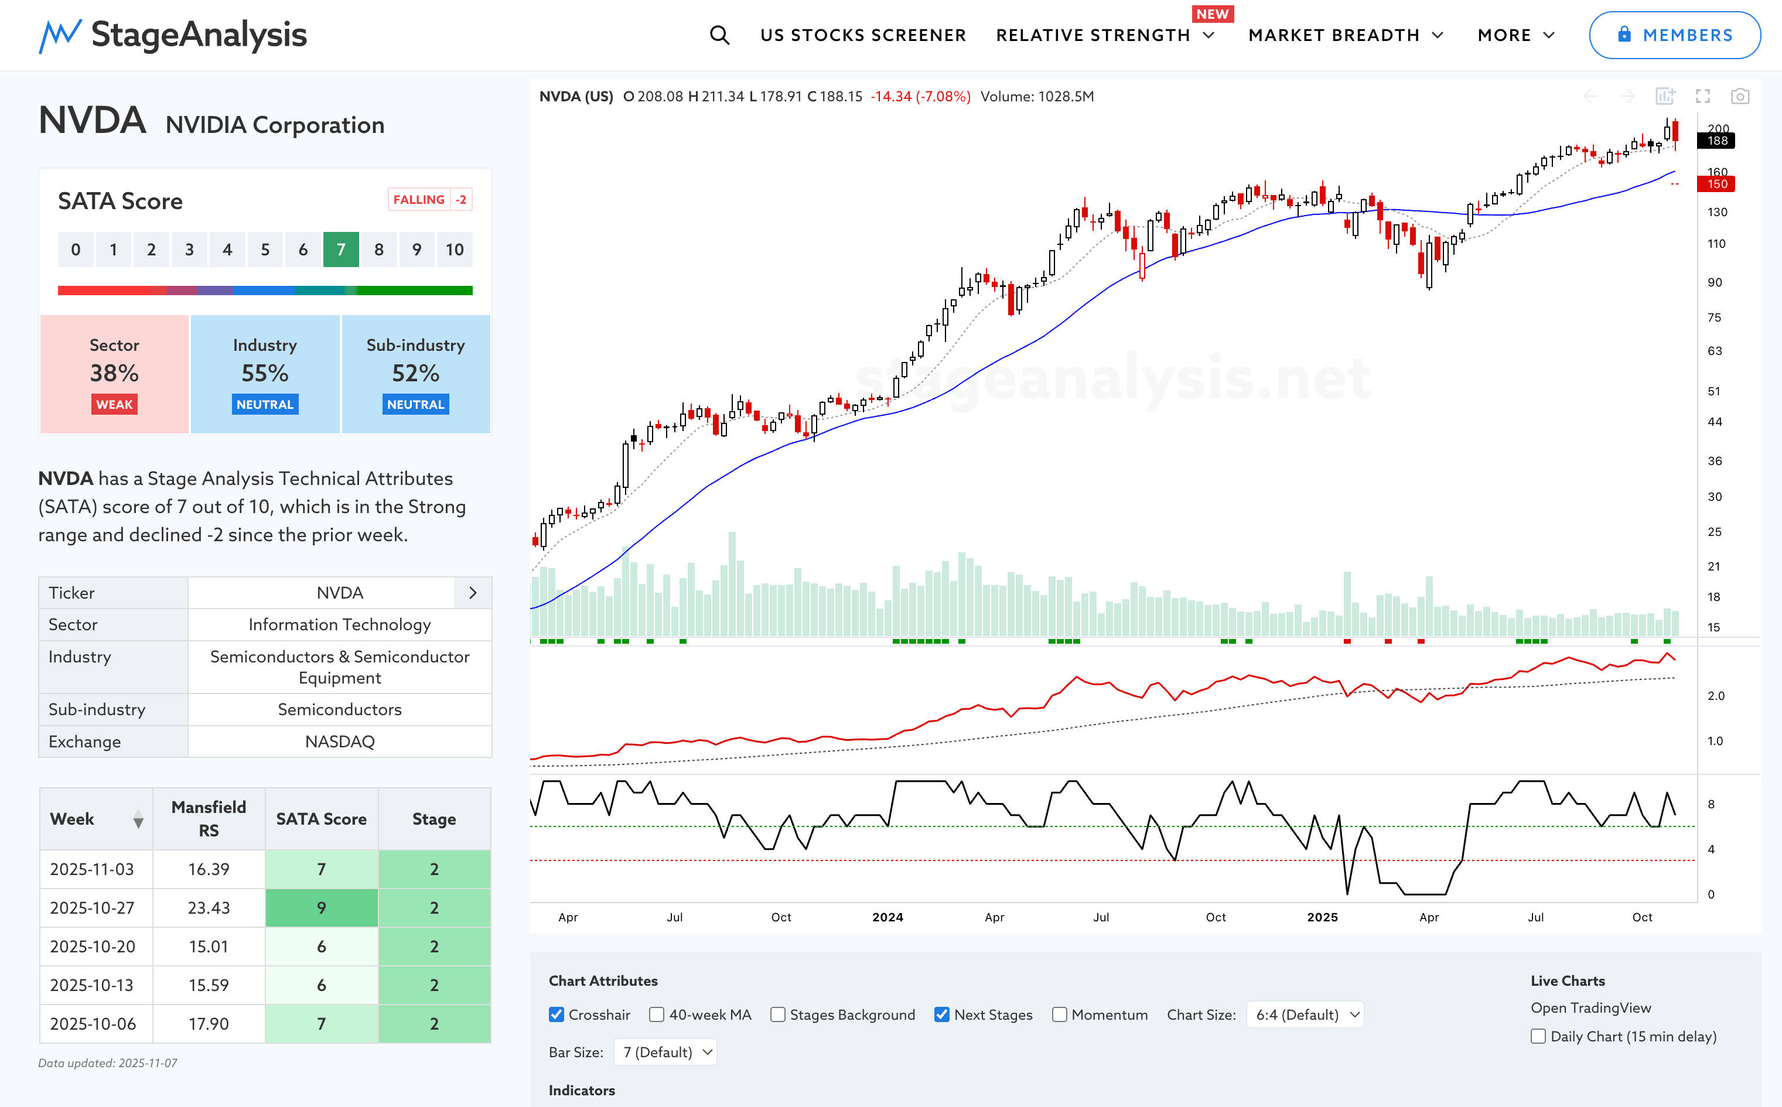The width and height of the screenshot is (1782, 1107).
Task: Disable the Crosshair checkbox
Action: [557, 1014]
